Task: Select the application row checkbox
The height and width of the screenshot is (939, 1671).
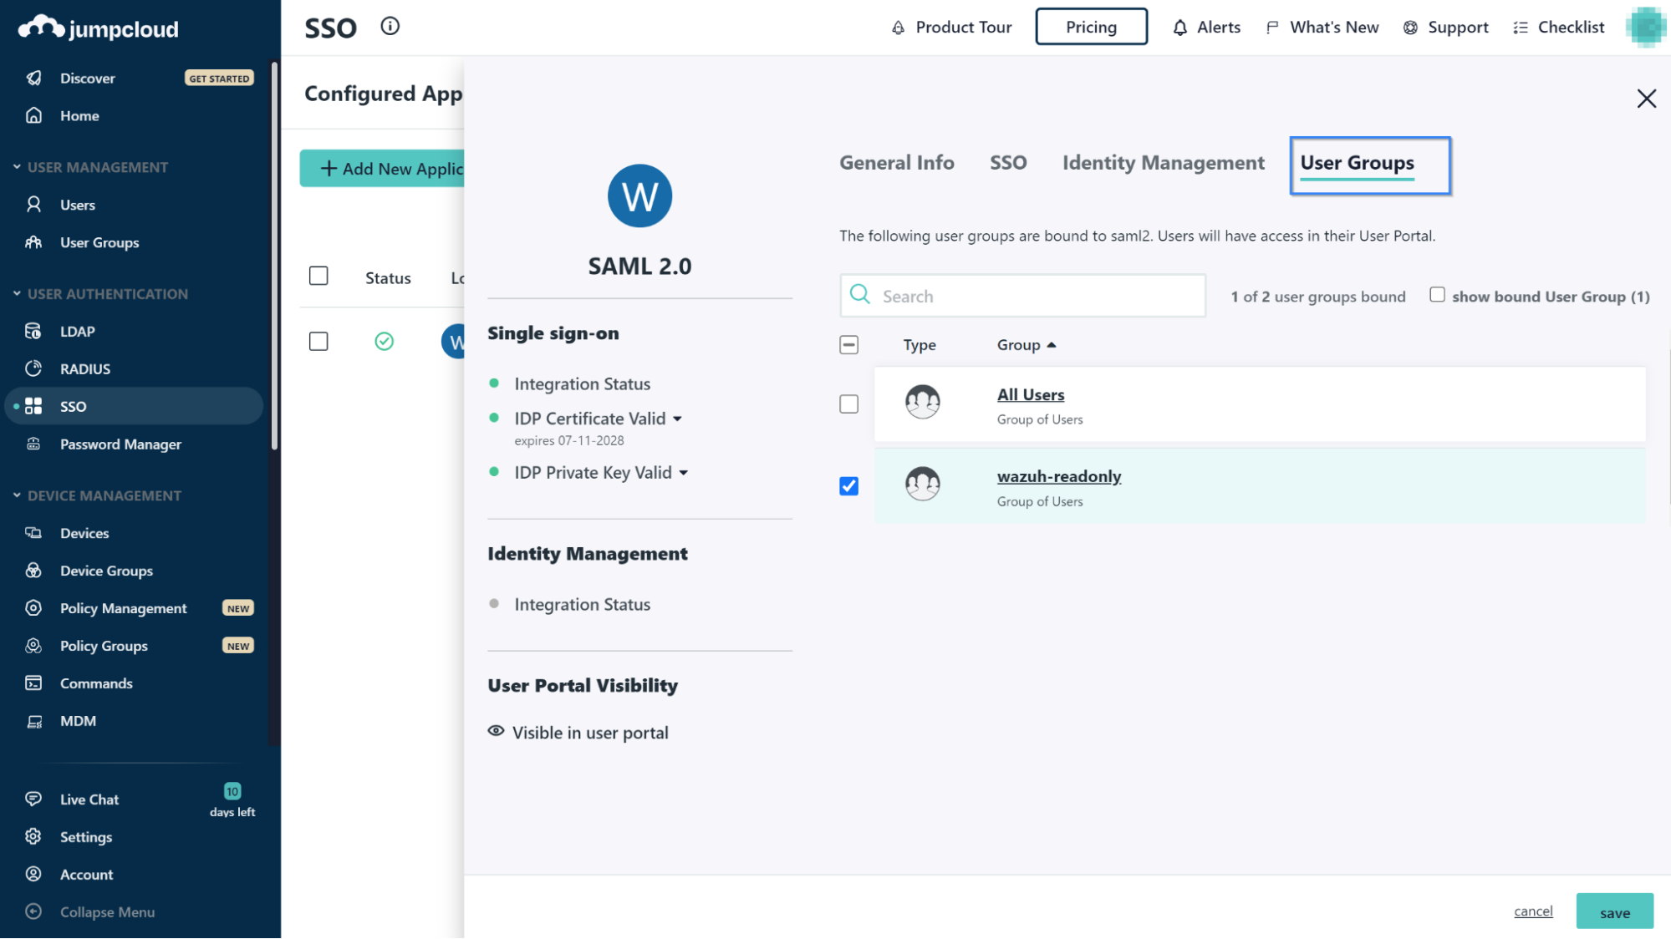Action: click(318, 342)
